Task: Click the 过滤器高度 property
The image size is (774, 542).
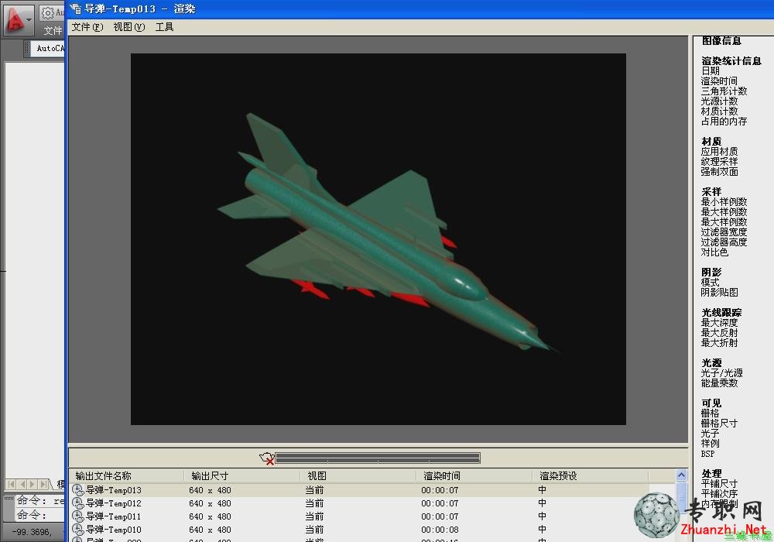Action: click(724, 242)
